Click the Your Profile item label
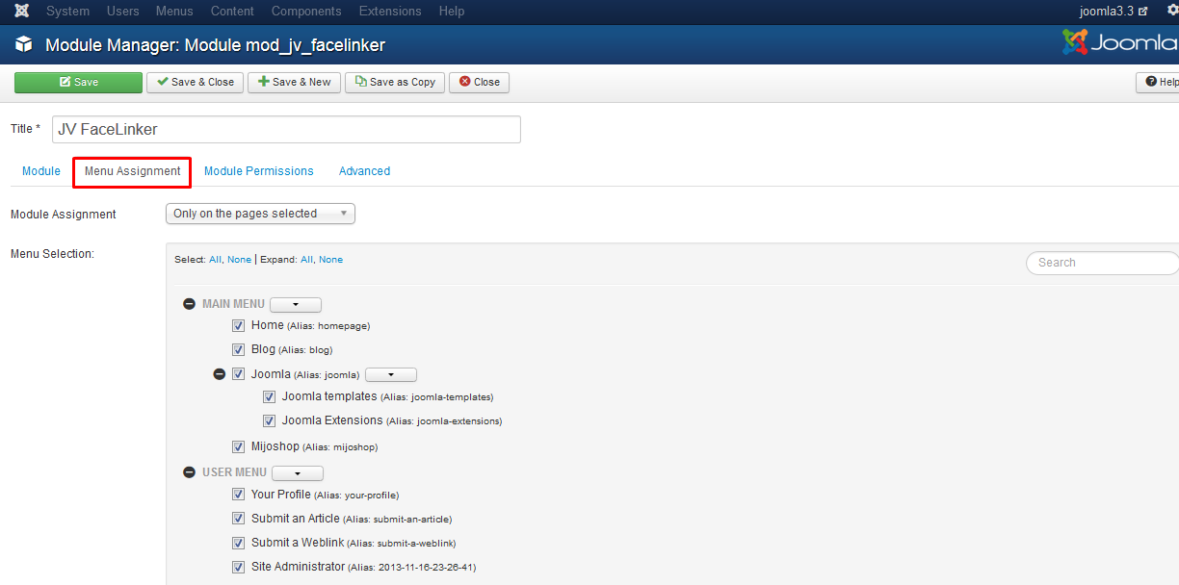Image resolution: width=1179 pixels, height=585 pixels. pyautogui.click(x=281, y=495)
